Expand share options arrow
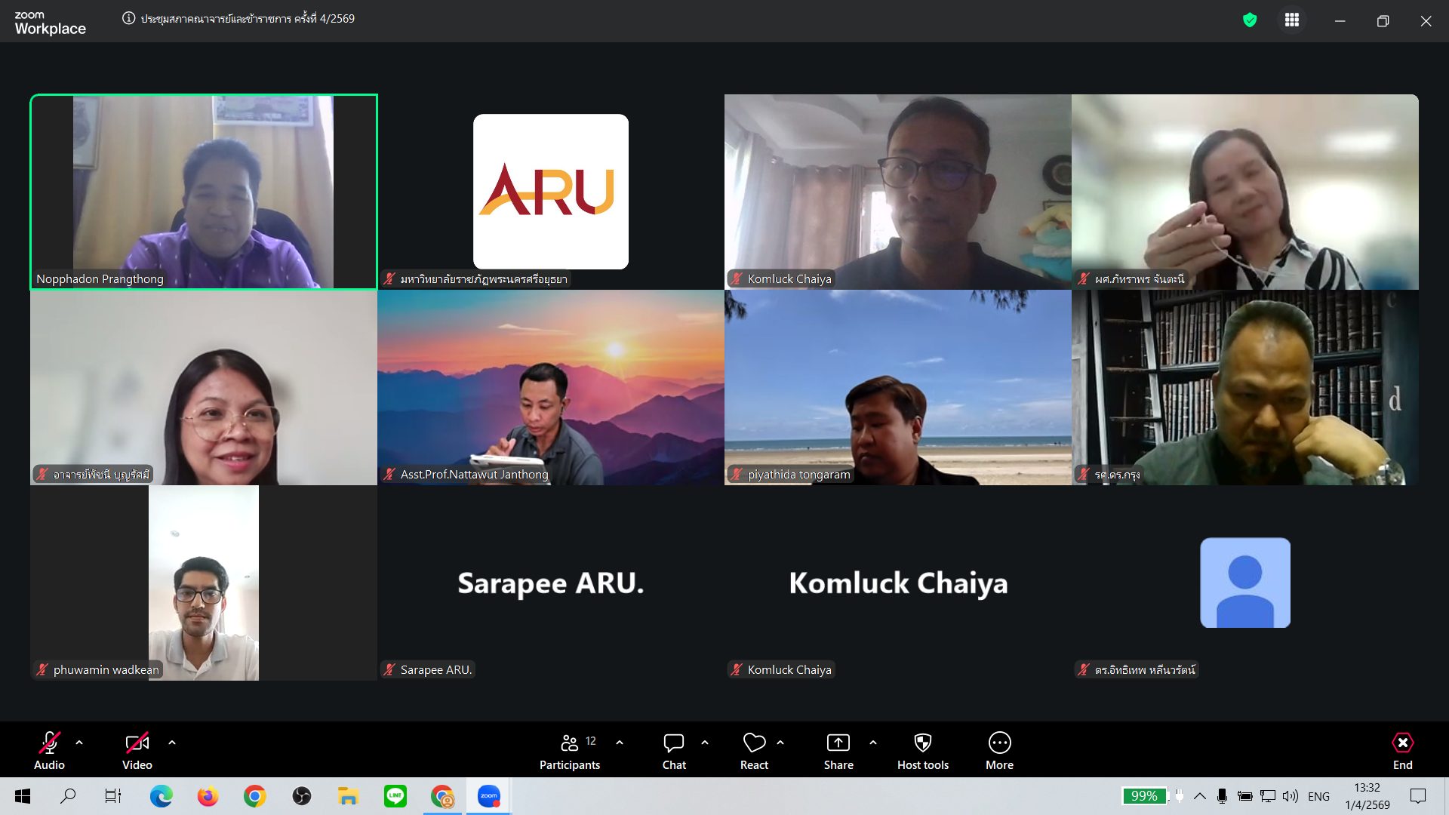1449x815 pixels. pos(873,743)
